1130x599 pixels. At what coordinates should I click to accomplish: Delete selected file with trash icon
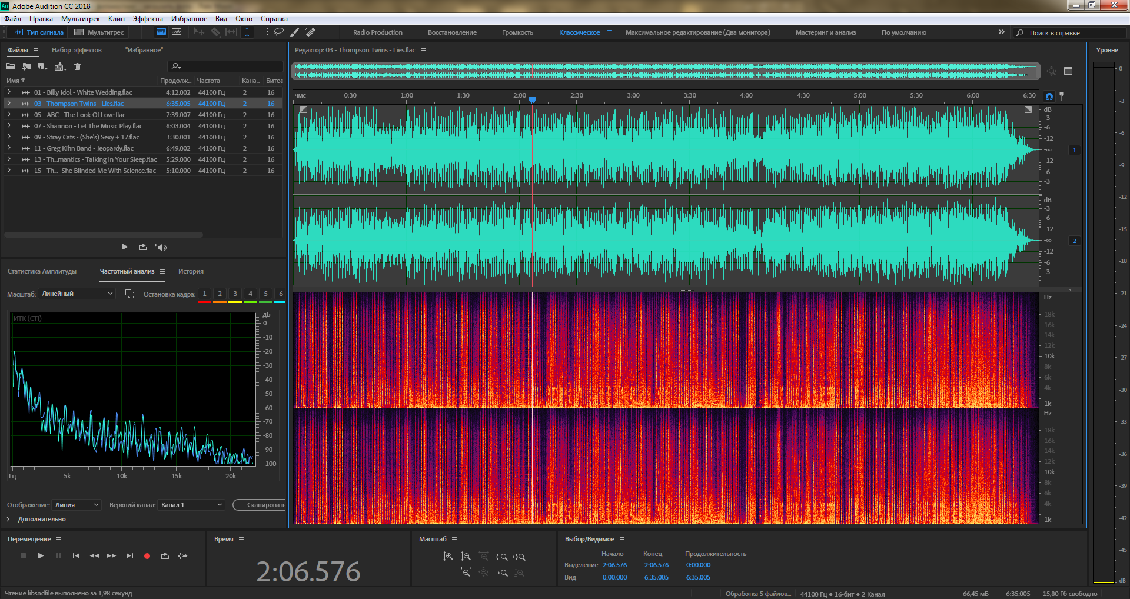pyautogui.click(x=77, y=66)
